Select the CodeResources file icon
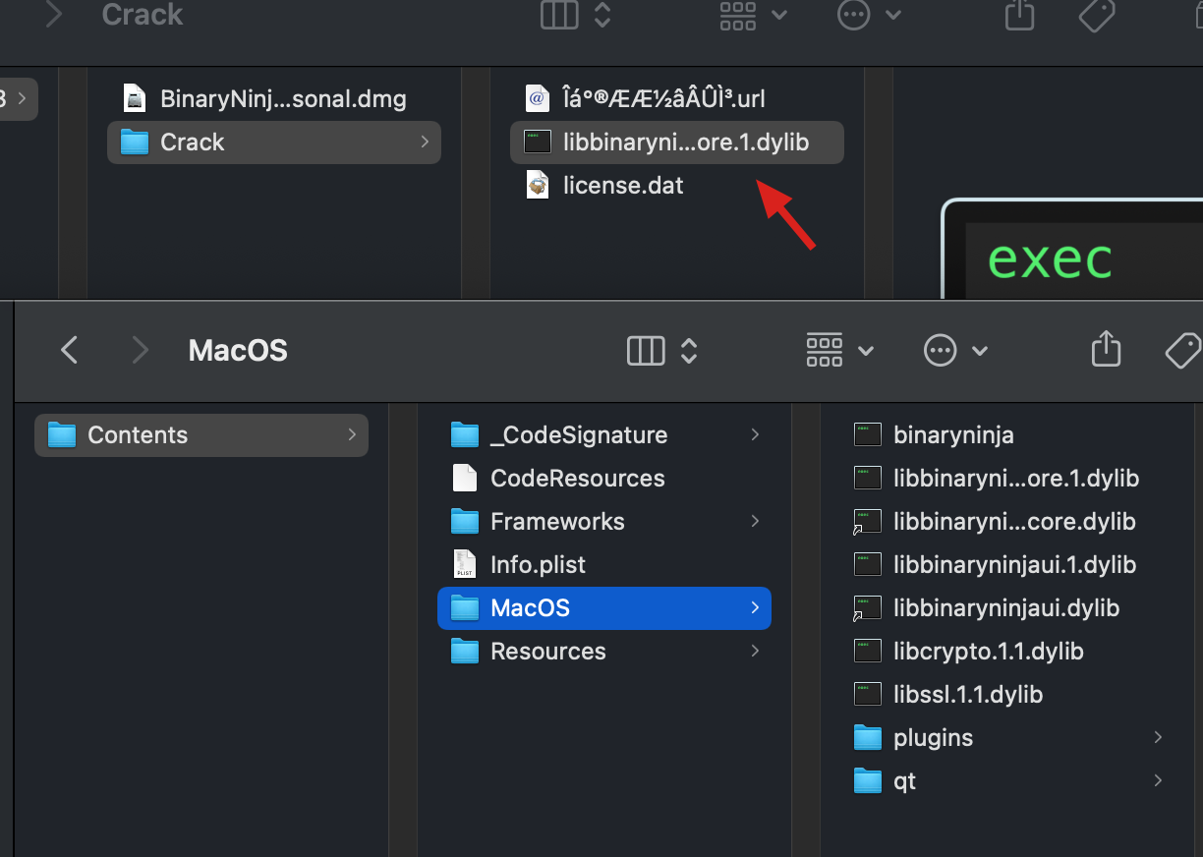Image resolution: width=1203 pixels, height=857 pixels. click(465, 478)
